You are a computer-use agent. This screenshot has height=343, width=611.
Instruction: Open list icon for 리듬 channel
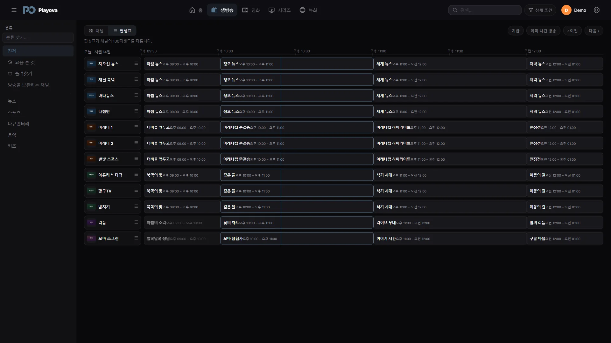point(136,222)
